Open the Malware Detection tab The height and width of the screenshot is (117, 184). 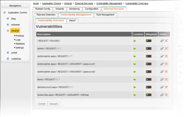point(46,15)
